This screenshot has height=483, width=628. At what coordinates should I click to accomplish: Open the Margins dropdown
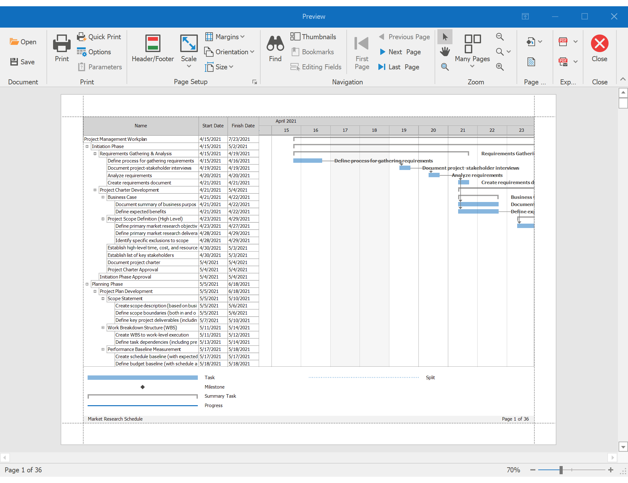225,37
